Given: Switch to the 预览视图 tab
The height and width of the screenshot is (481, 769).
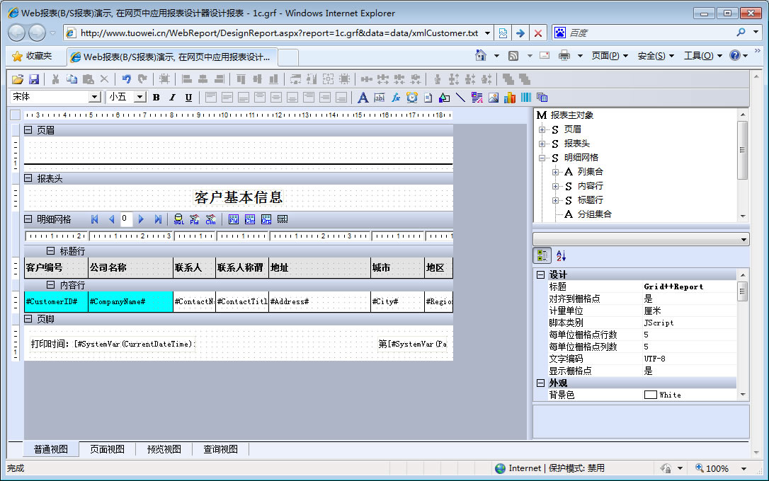Looking at the screenshot, I should coord(164,449).
